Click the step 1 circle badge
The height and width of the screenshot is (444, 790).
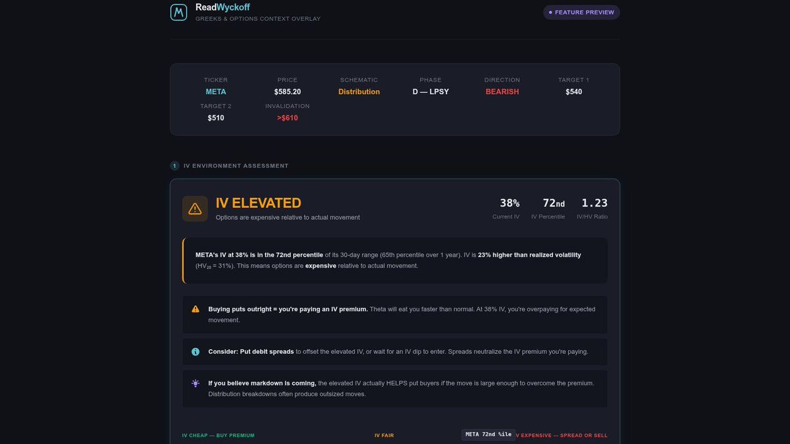pyautogui.click(x=174, y=166)
